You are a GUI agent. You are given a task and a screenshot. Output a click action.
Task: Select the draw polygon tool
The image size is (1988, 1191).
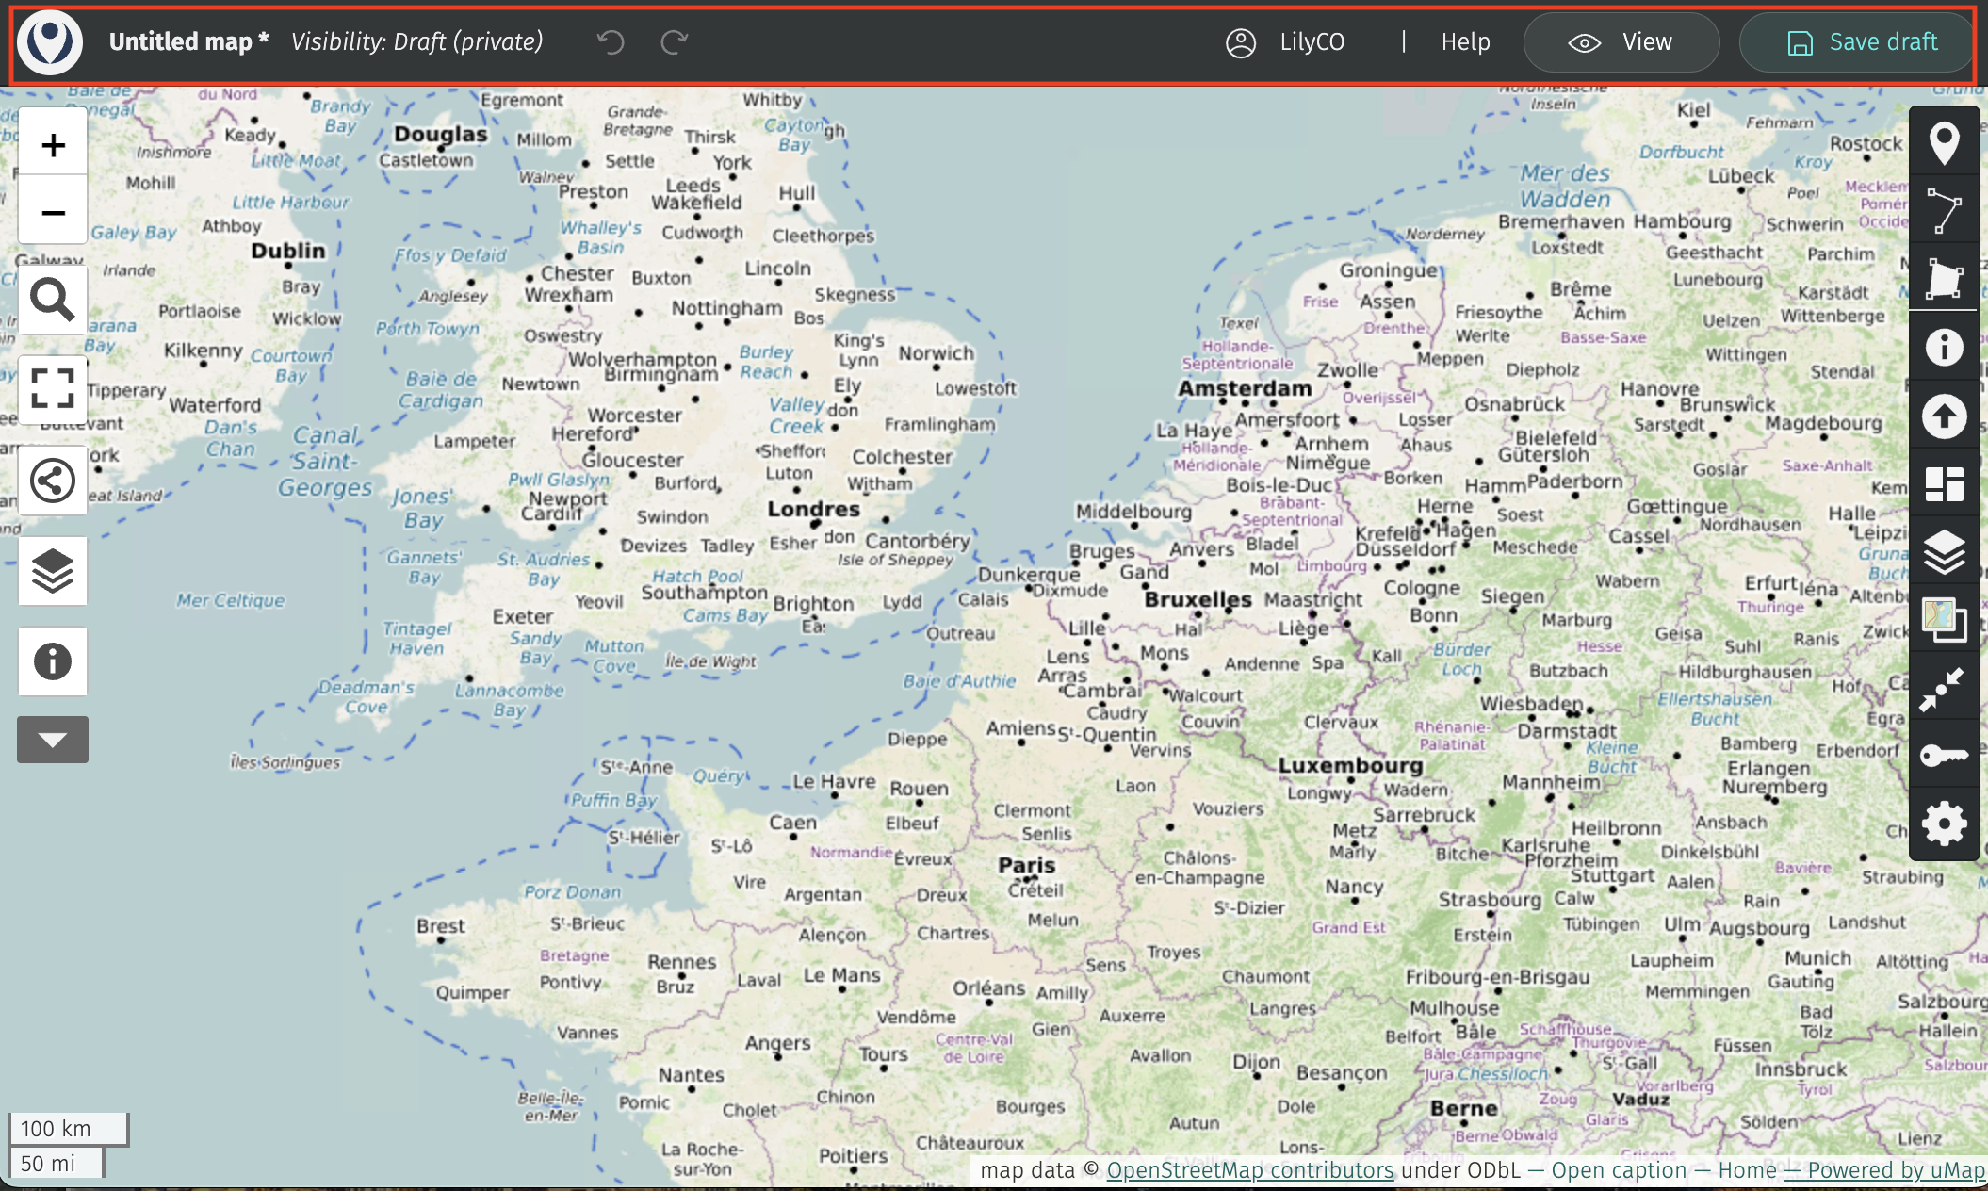pos(1944,280)
